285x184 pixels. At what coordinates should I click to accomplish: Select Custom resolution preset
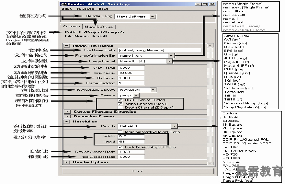tap(230, 113)
